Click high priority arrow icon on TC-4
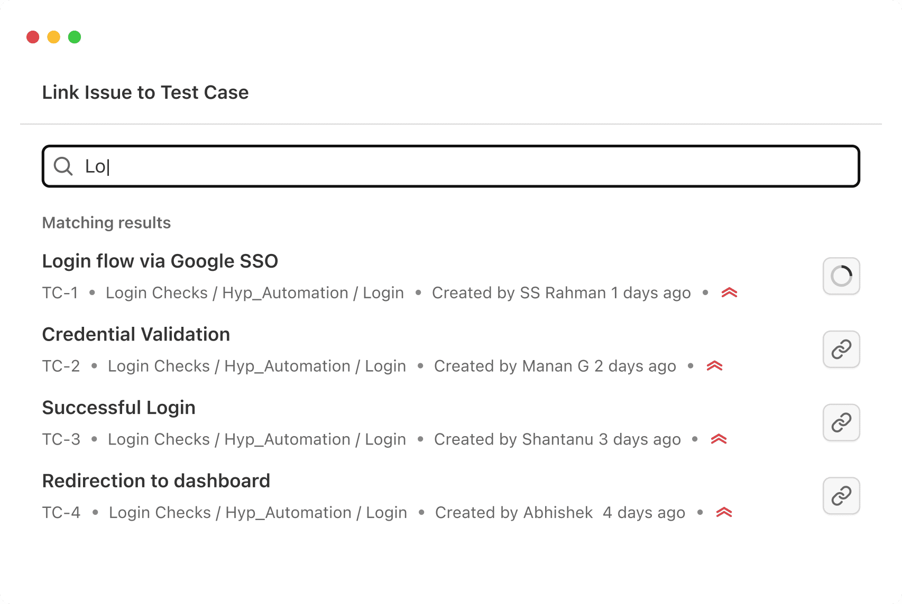 [x=724, y=513]
